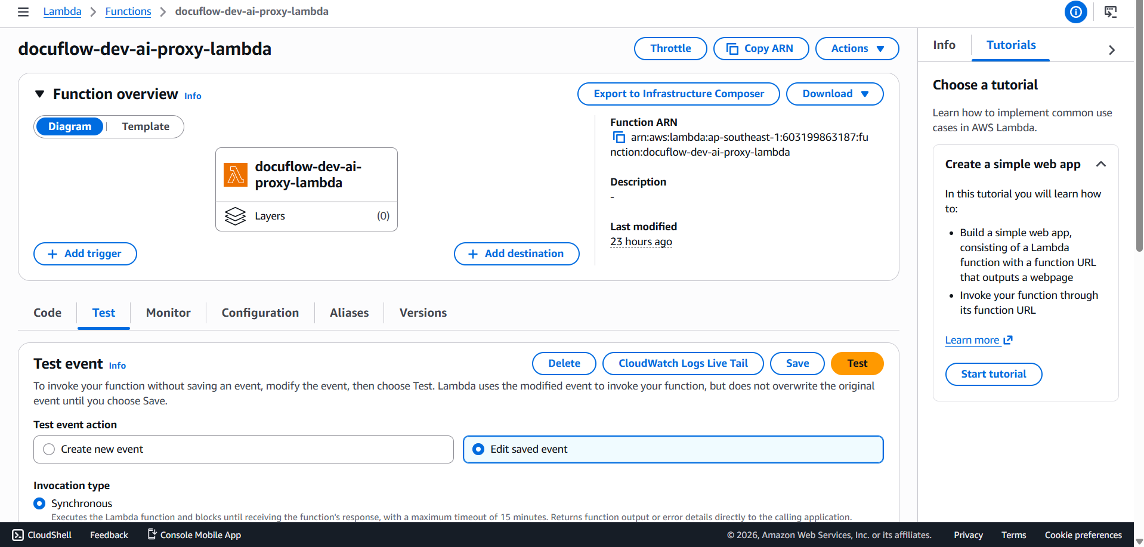Click the Learn more external link
The width and height of the screenshot is (1144, 547).
pyautogui.click(x=979, y=340)
